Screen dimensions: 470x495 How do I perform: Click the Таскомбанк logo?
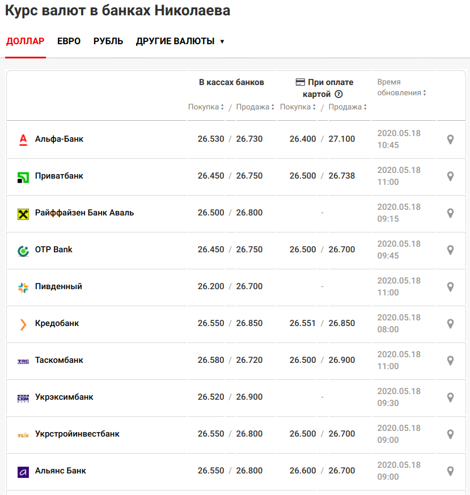tap(23, 361)
